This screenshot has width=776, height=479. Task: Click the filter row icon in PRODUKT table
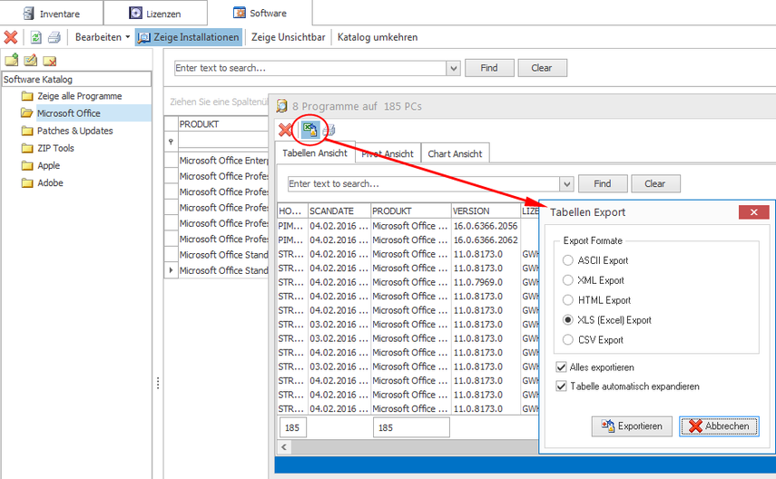coord(171,142)
